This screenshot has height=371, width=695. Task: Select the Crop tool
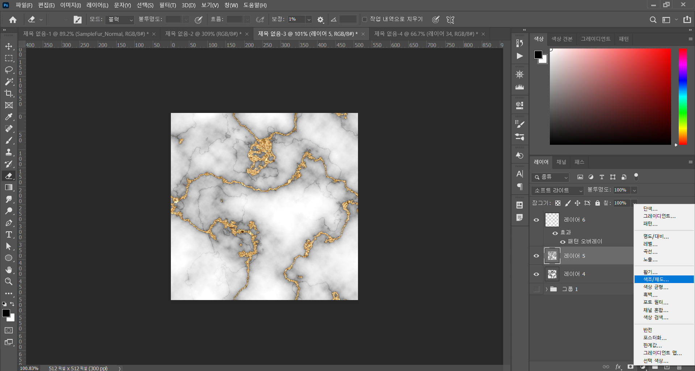(x=9, y=93)
